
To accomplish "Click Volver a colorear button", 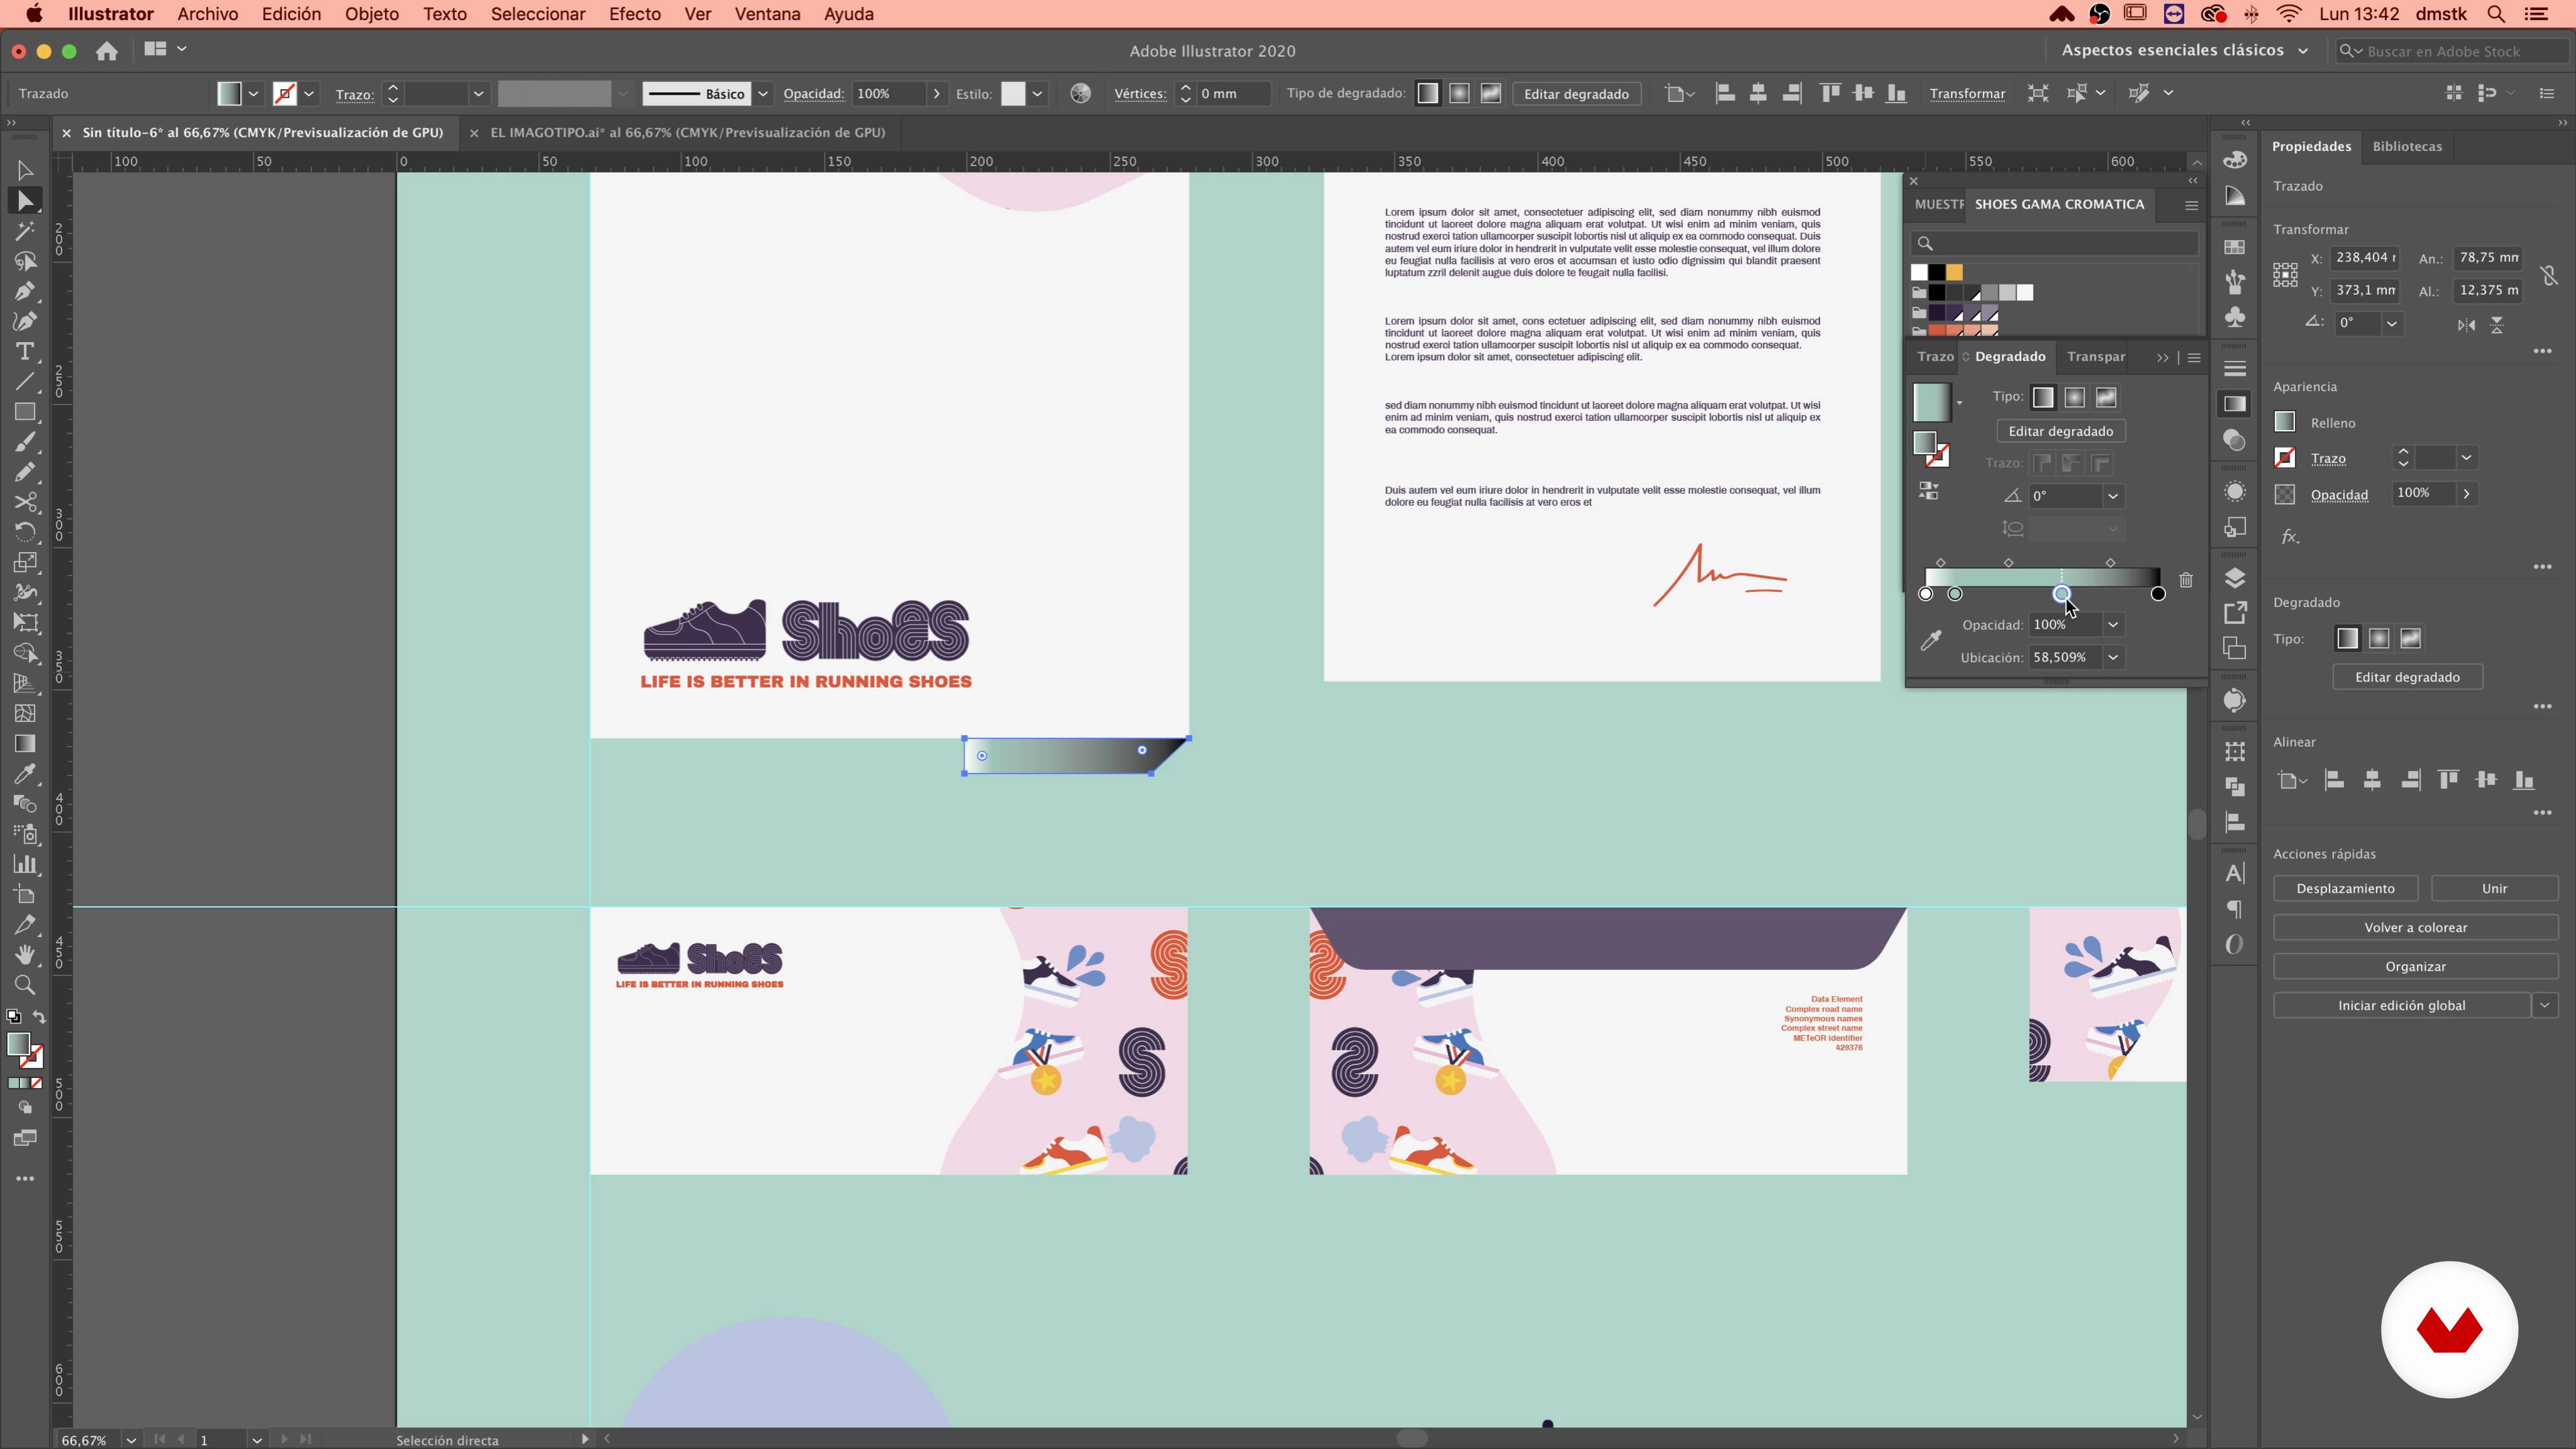I will tap(2415, 927).
